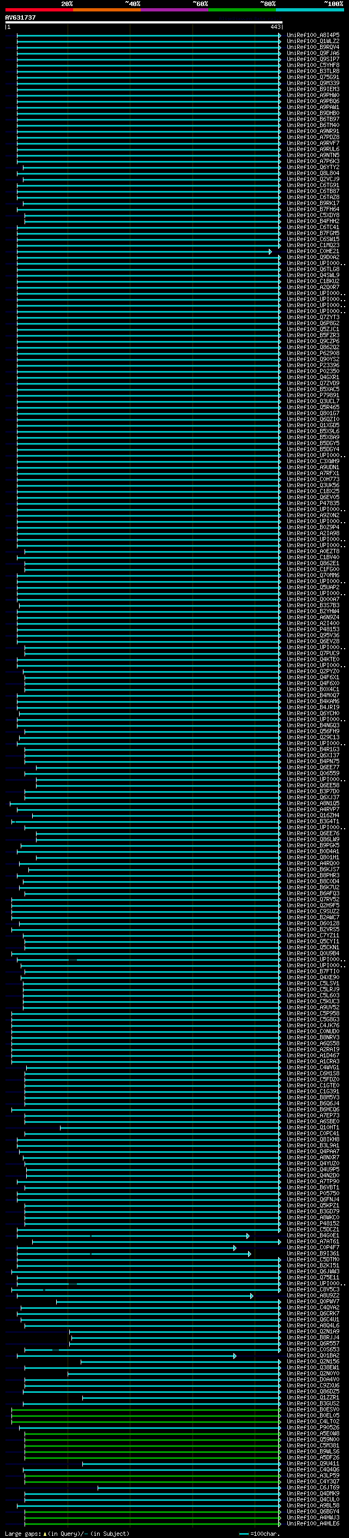
Task: Open hit UniRef100_B9RQV4
Action: [x=313, y=47]
